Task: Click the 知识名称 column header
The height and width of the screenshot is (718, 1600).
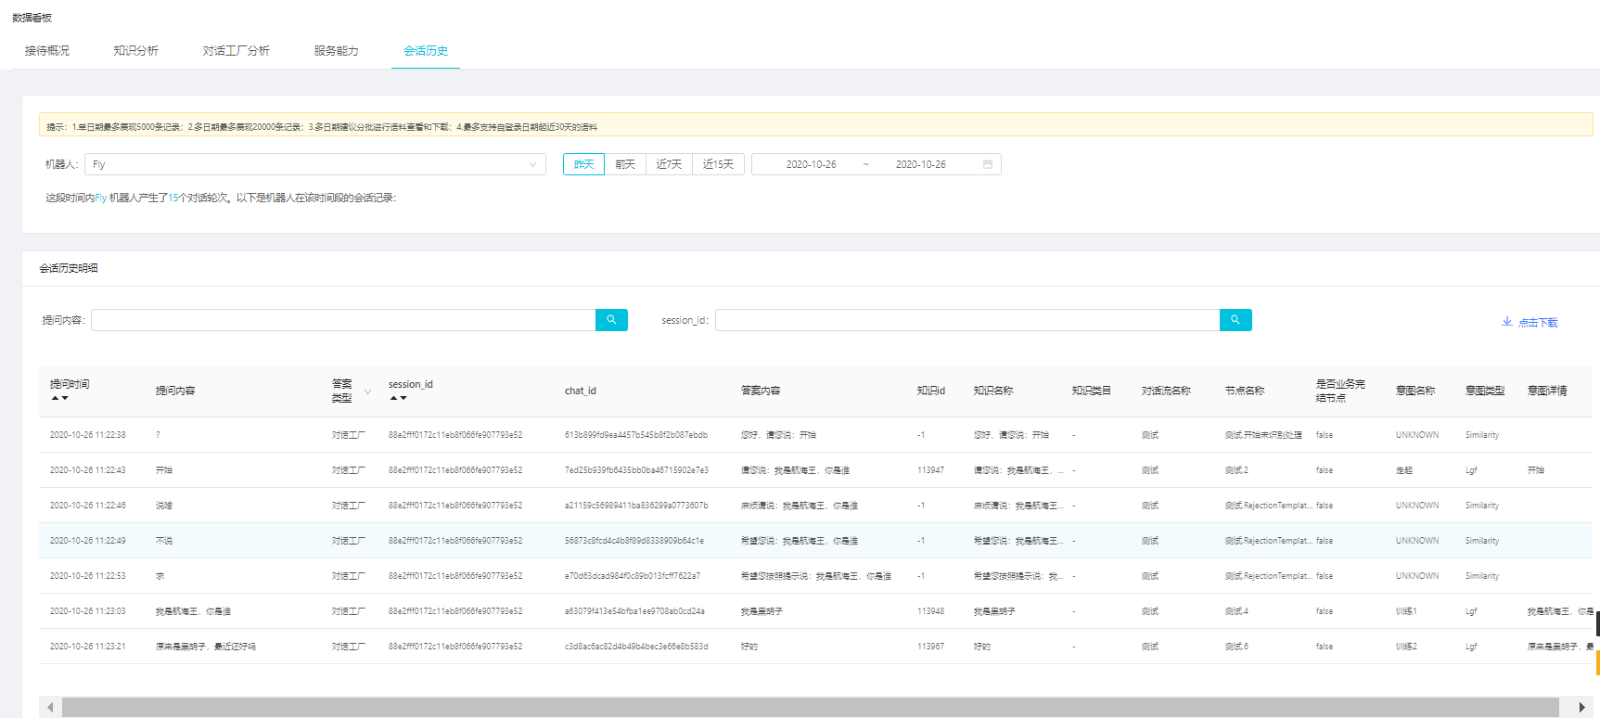Action: 993,391
